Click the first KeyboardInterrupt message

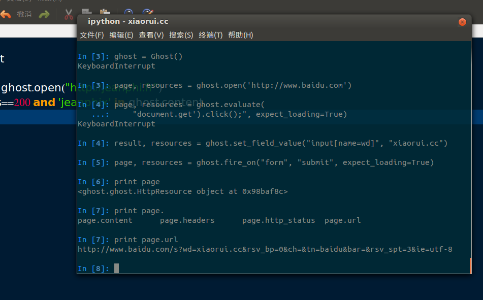tap(116, 66)
